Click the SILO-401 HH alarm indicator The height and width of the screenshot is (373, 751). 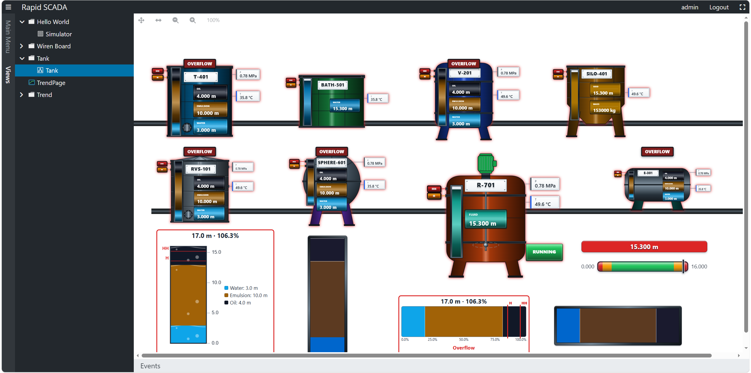[558, 71]
